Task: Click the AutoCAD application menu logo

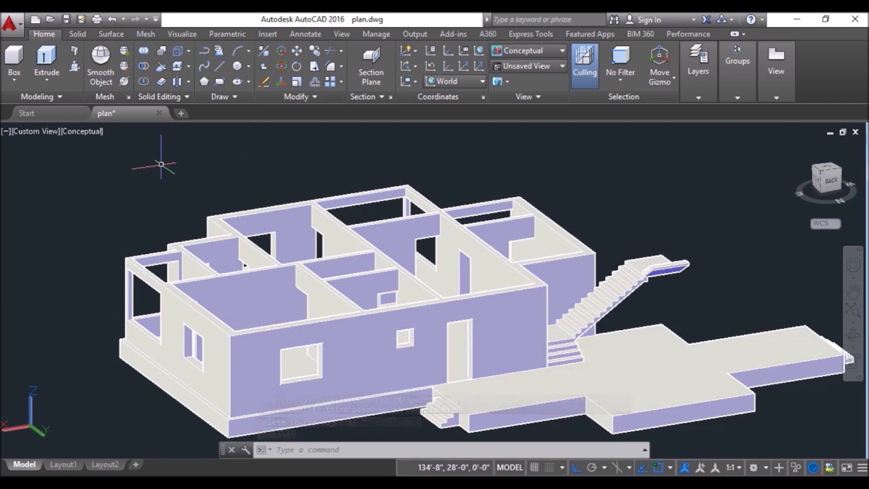Action: pyautogui.click(x=10, y=24)
